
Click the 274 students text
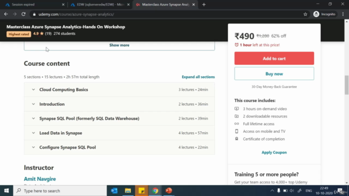[x=64, y=34]
